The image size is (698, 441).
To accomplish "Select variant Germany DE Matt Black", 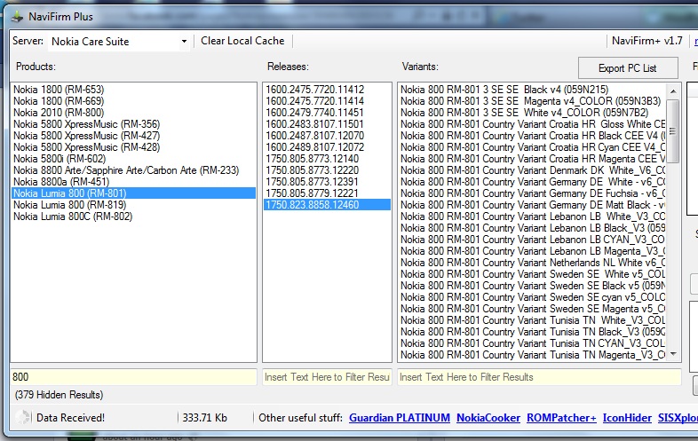I will pos(533,205).
